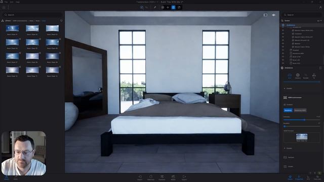Click the scene panel search field
The height and width of the screenshot is (182, 324).
click(302, 15)
